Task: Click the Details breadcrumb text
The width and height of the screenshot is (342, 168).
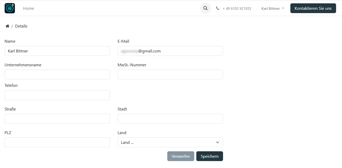Action: [x=21, y=26]
